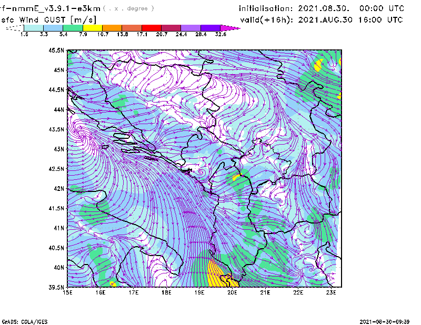Click the legend value '3.3'
This screenshot has height=325, width=421.
[44, 34]
